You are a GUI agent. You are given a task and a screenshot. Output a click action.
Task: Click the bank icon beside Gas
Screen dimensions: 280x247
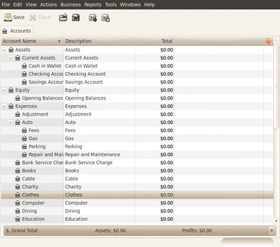[24, 138]
